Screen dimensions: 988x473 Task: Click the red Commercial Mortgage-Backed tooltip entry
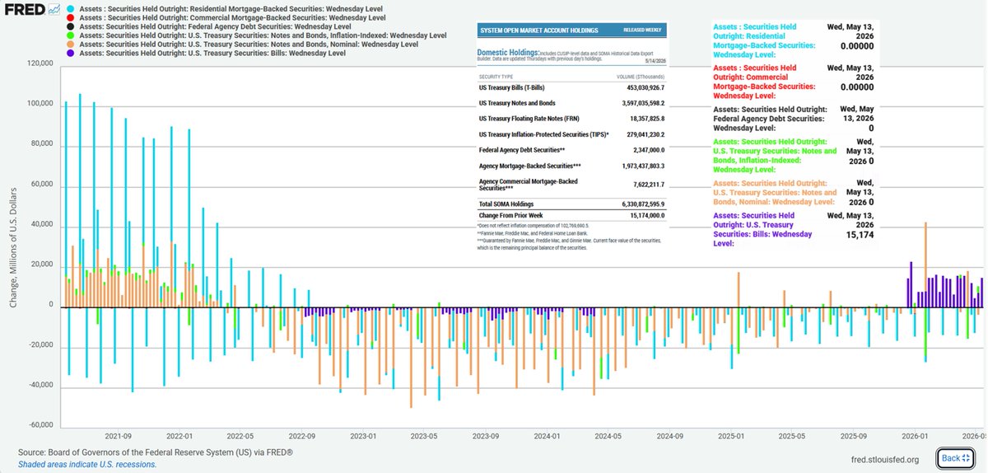point(763,82)
